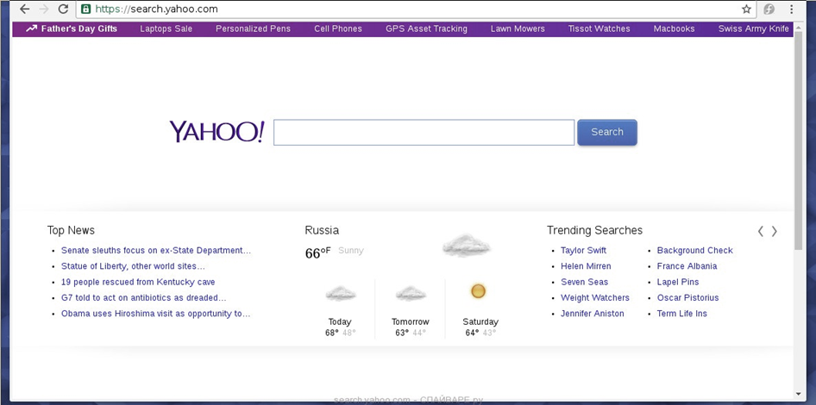Click the Tomorrow forecast label
This screenshot has width=816, height=405.
point(410,321)
